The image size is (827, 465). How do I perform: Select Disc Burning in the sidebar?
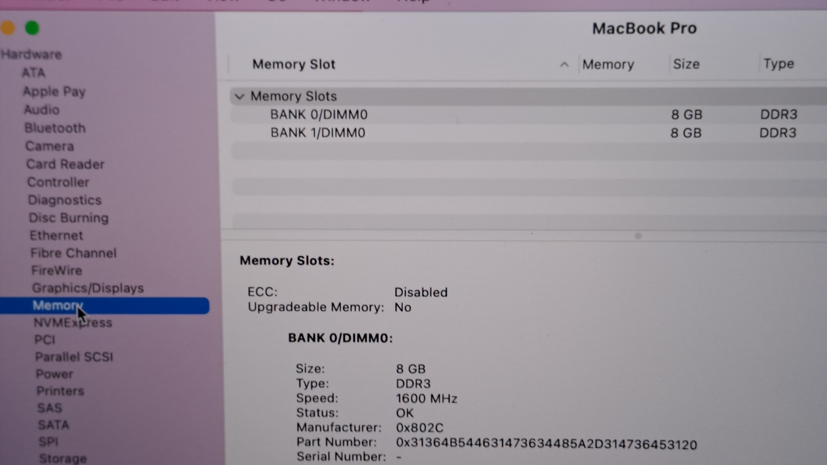[69, 218]
